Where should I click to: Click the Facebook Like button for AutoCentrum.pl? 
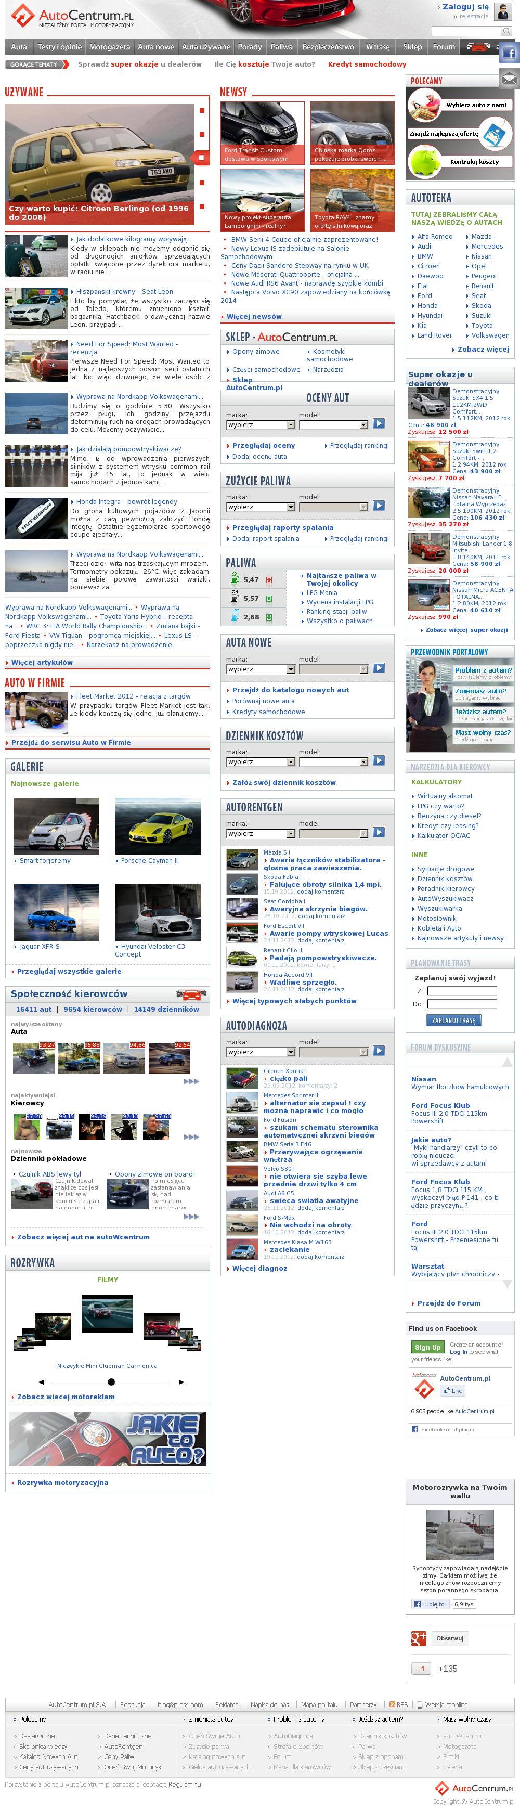[x=452, y=1391]
